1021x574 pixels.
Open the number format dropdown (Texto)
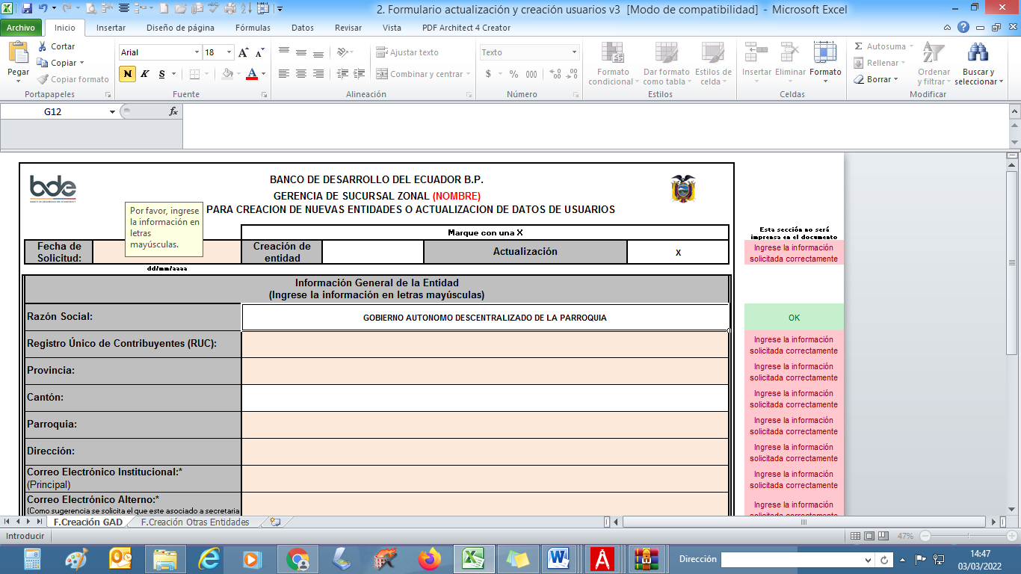(574, 52)
